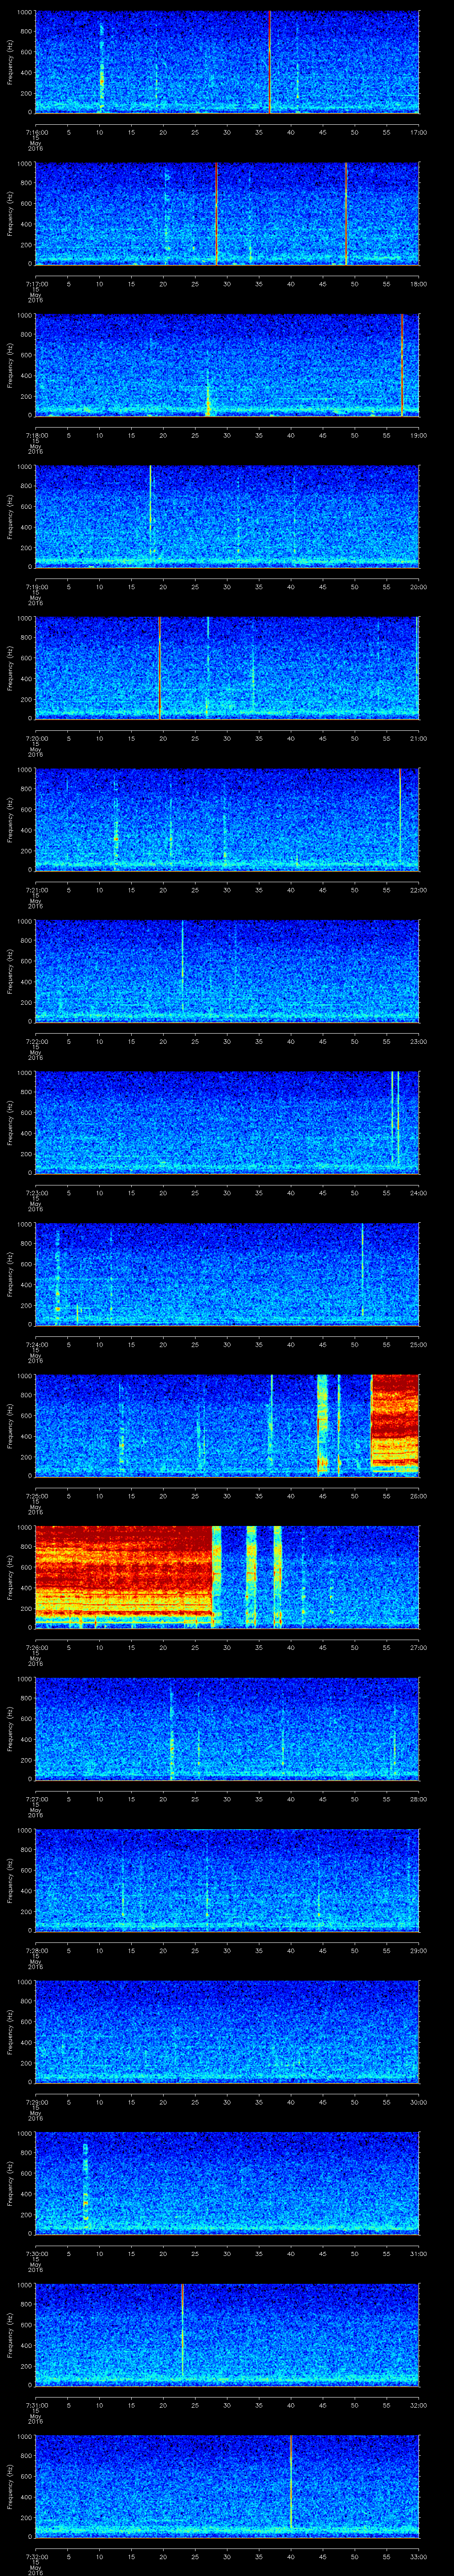
Task: Open the spectrogram panel beginning 7:18:00
Action: pyautogui.click(x=227, y=365)
